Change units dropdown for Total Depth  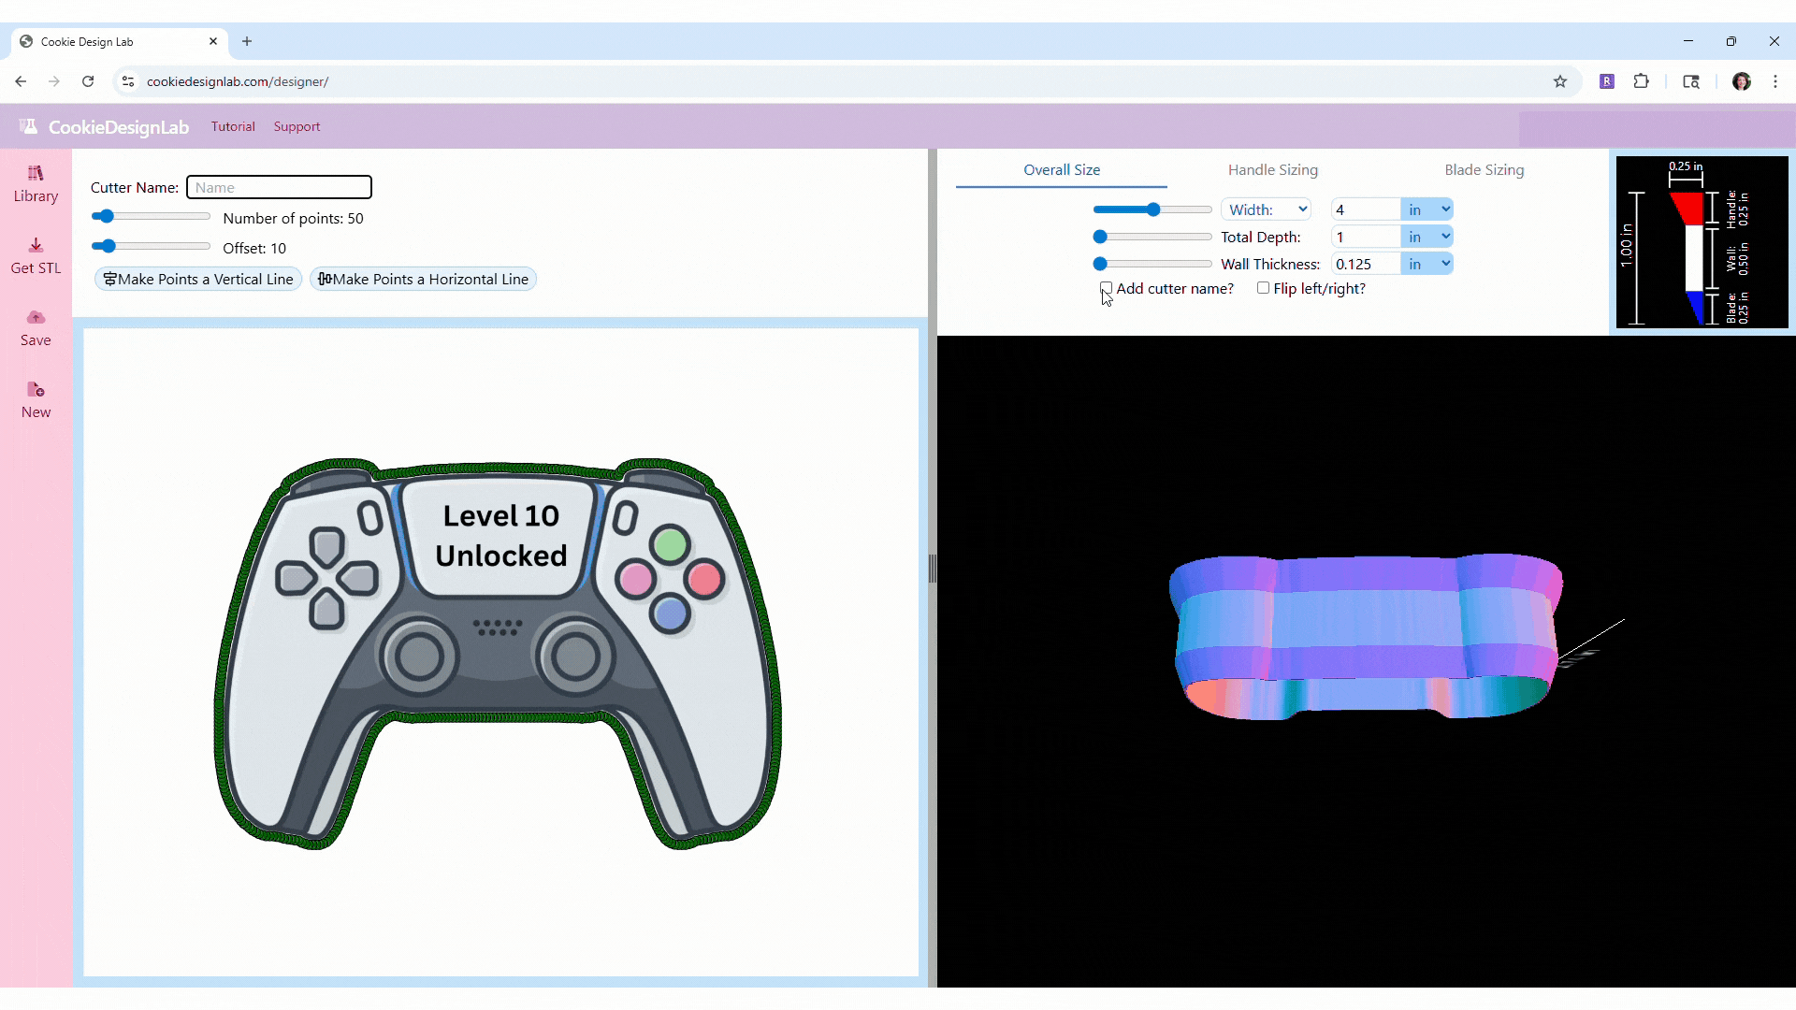(1427, 237)
